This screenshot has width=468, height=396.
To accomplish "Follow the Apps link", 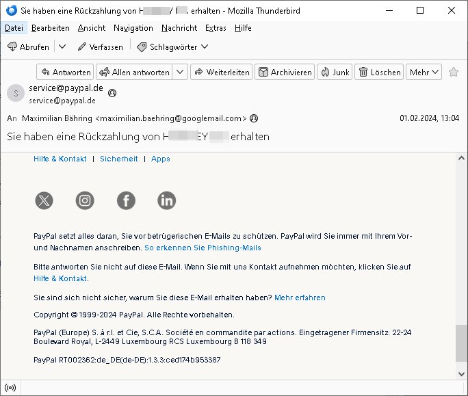I will click(161, 159).
